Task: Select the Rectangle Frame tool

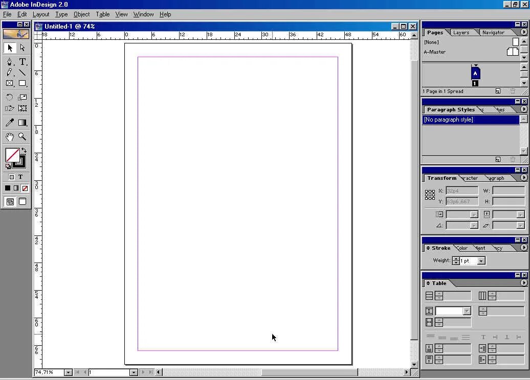Action: [x=9, y=83]
